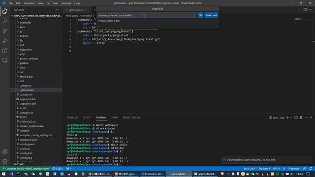The image size is (315, 177).
Task: Open the File menu
Action: point(11,3)
